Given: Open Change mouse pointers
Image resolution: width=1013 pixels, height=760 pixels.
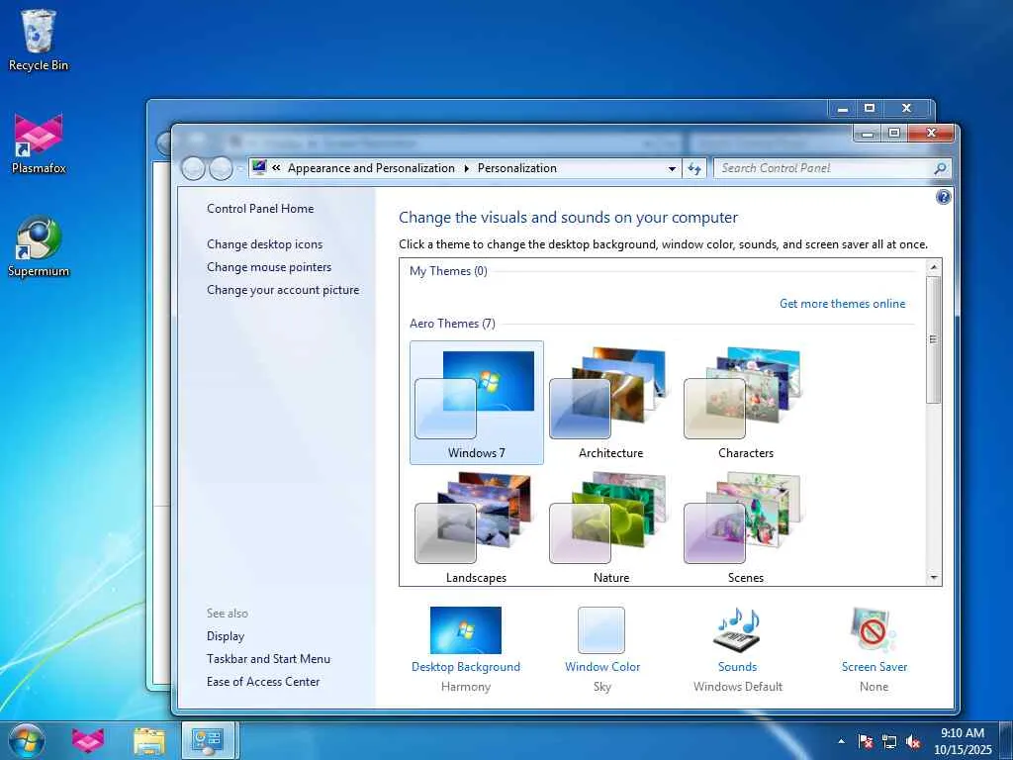Looking at the screenshot, I should 269,267.
